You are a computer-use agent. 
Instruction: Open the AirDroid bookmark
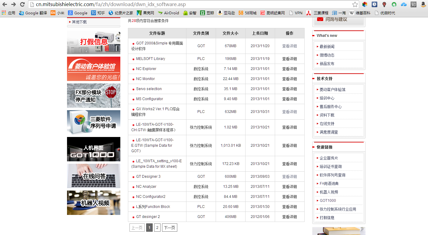click(x=168, y=13)
